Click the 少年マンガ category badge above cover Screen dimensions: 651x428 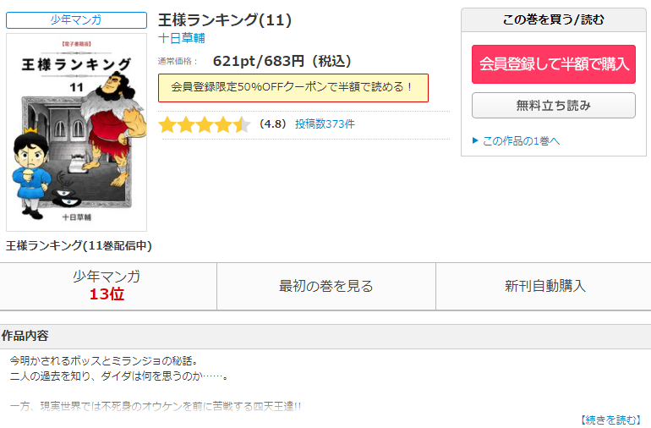tap(76, 20)
